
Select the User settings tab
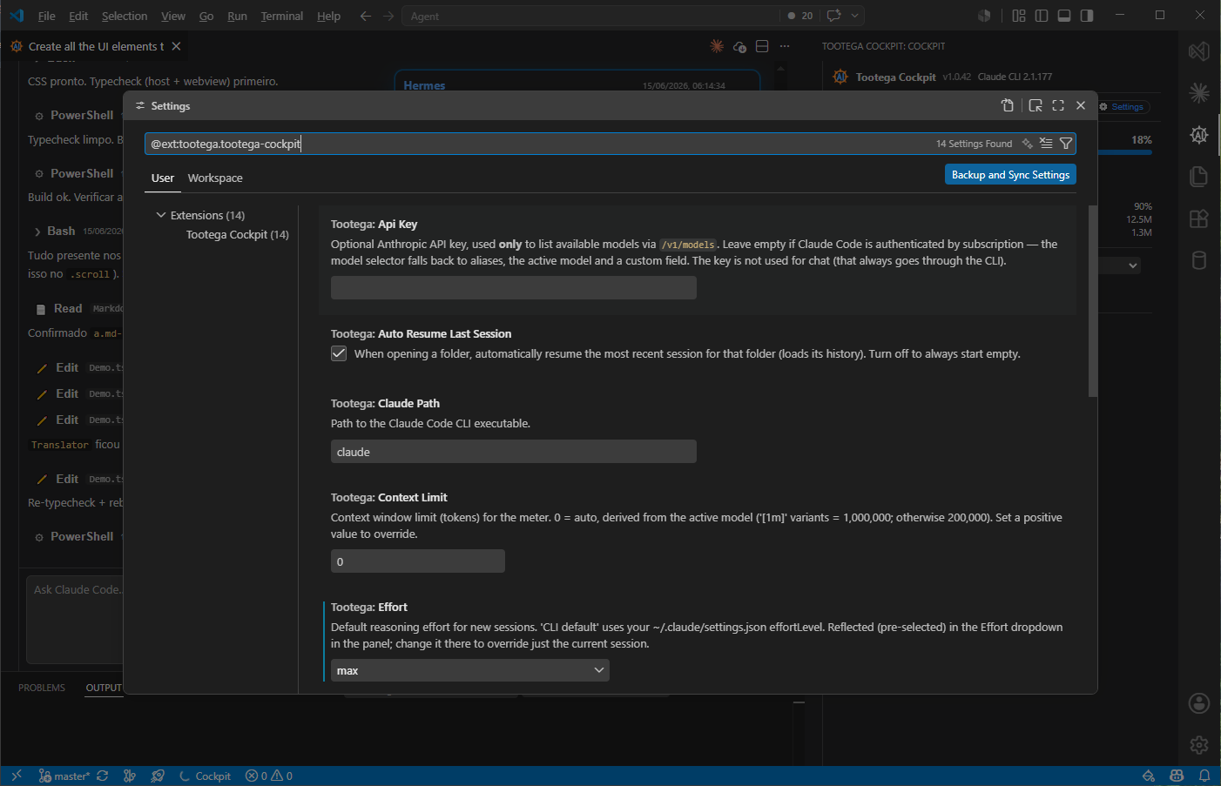pos(163,178)
